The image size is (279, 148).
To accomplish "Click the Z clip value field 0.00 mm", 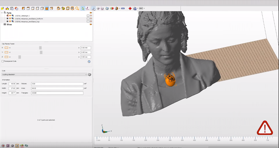I will click(86, 57).
